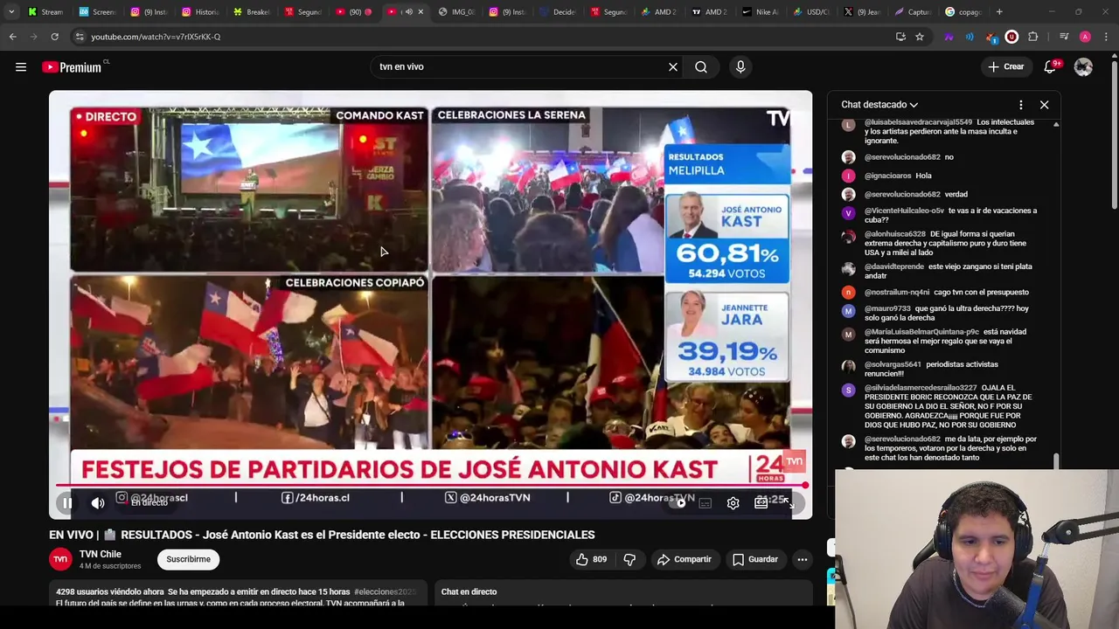This screenshot has height=629, width=1119.
Task: Mute the video player volume
Action: tap(98, 503)
